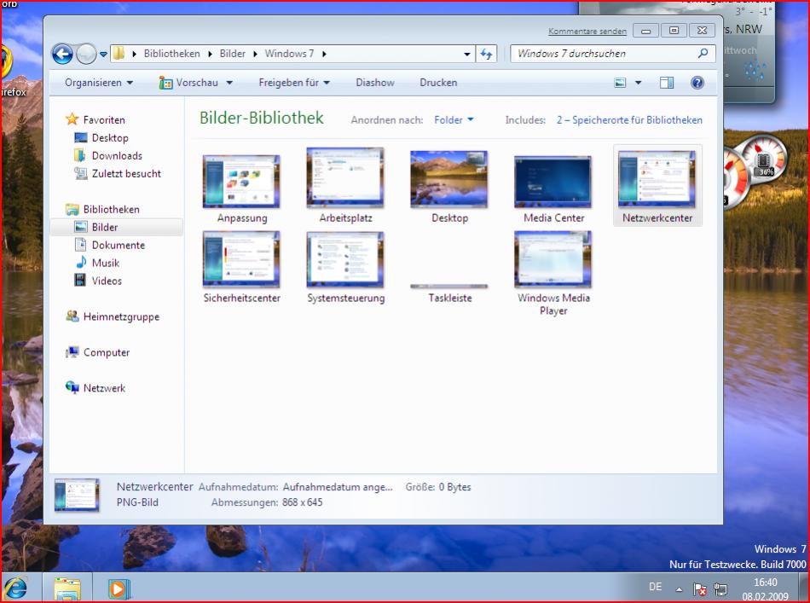Click the Vorschau toolbar button

coord(189,83)
